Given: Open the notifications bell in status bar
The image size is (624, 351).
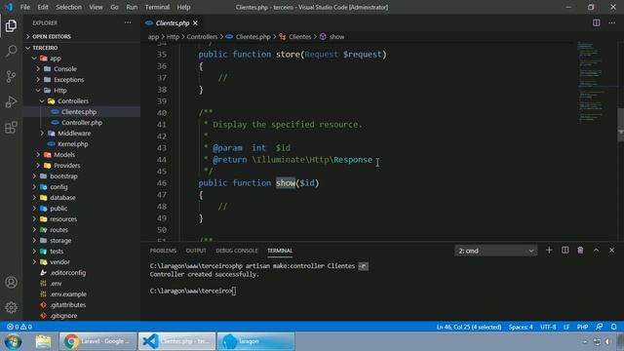Looking at the screenshot, I should (613, 327).
